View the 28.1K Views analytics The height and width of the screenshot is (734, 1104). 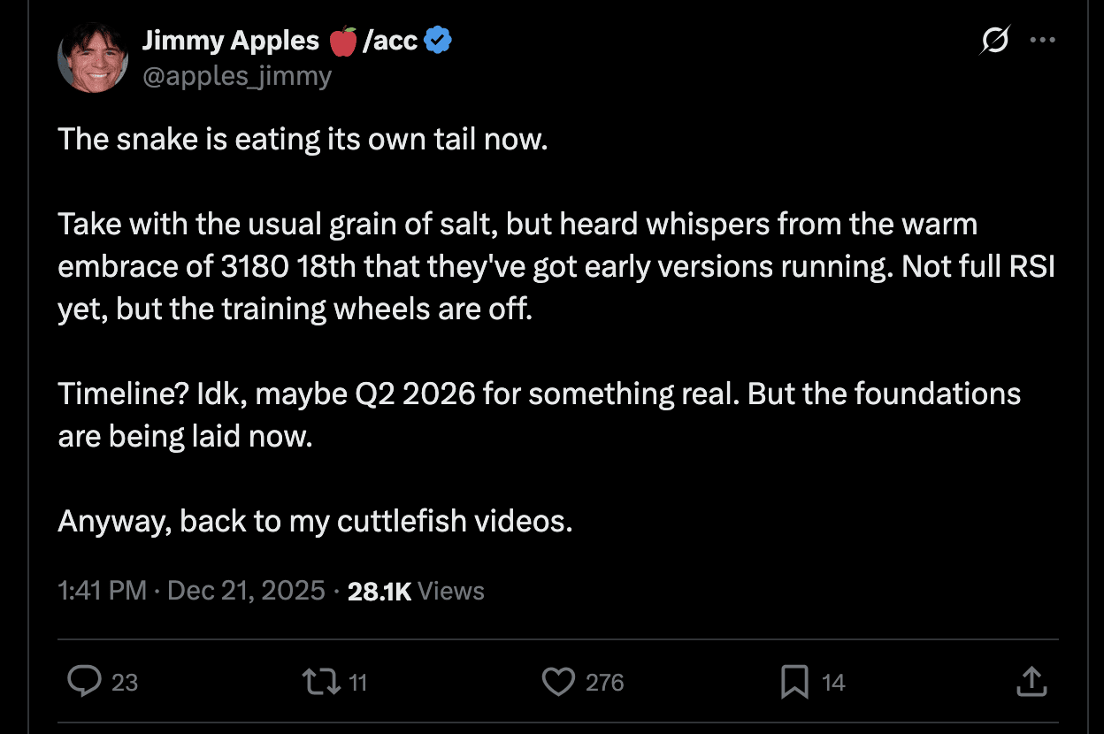[x=416, y=591]
